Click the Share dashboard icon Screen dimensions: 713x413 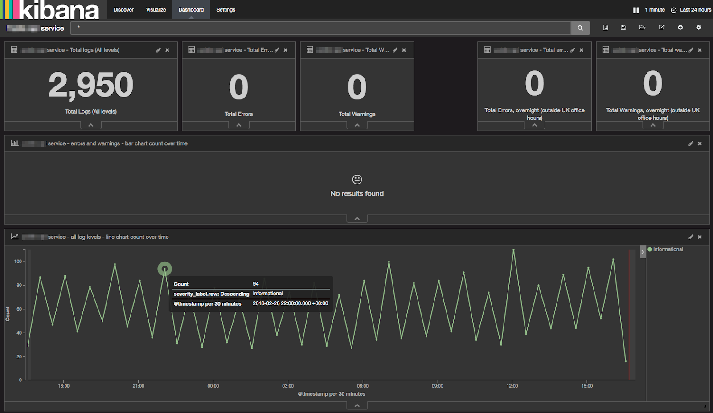(x=661, y=28)
